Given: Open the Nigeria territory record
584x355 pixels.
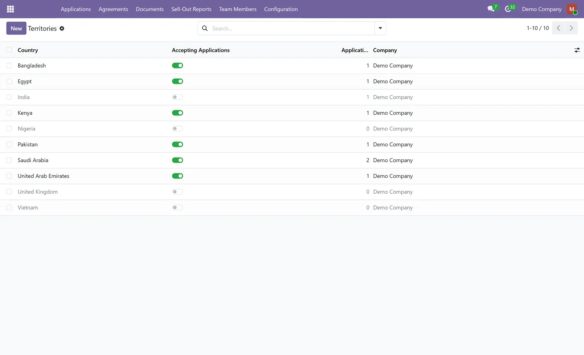Looking at the screenshot, I should click(26, 128).
